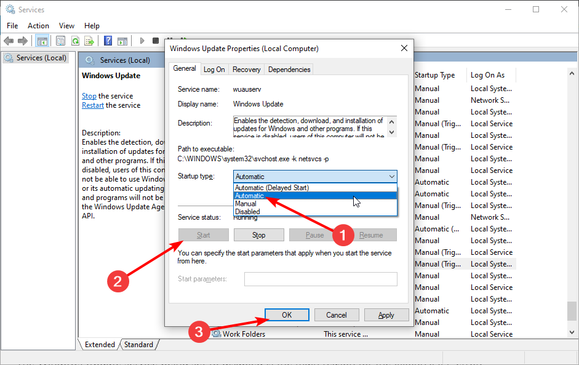Screen dimensions: 579x365
Task: Click the Start Service play icon in toolbar
Action: click(x=142, y=41)
